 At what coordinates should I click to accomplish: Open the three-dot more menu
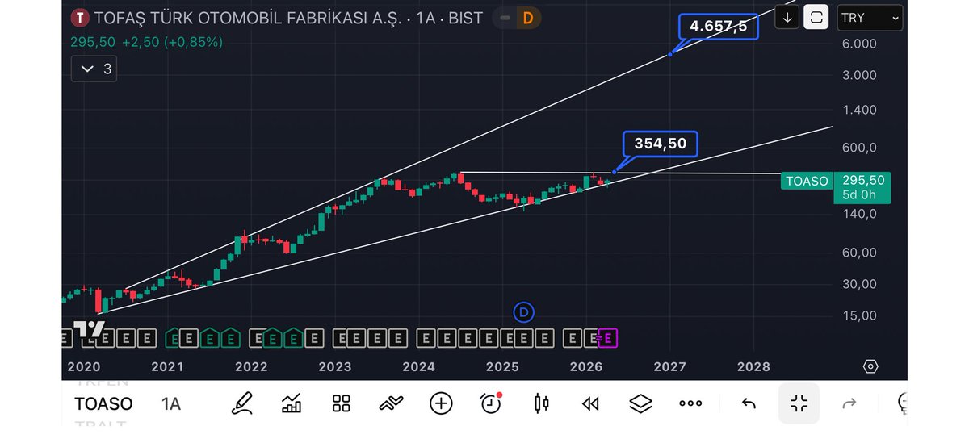(690, 403)
